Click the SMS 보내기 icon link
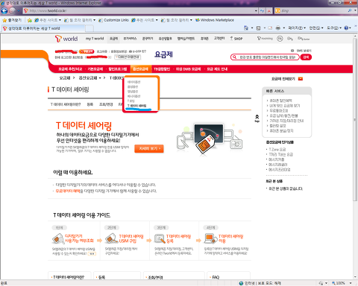Screen dimensions: 358x286 (x=301, y=51)
